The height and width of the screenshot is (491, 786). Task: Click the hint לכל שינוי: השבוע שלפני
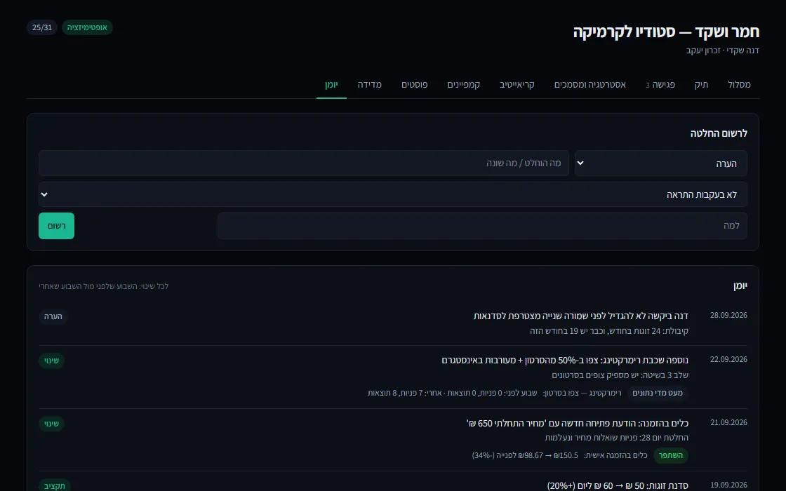pos(104,286)
